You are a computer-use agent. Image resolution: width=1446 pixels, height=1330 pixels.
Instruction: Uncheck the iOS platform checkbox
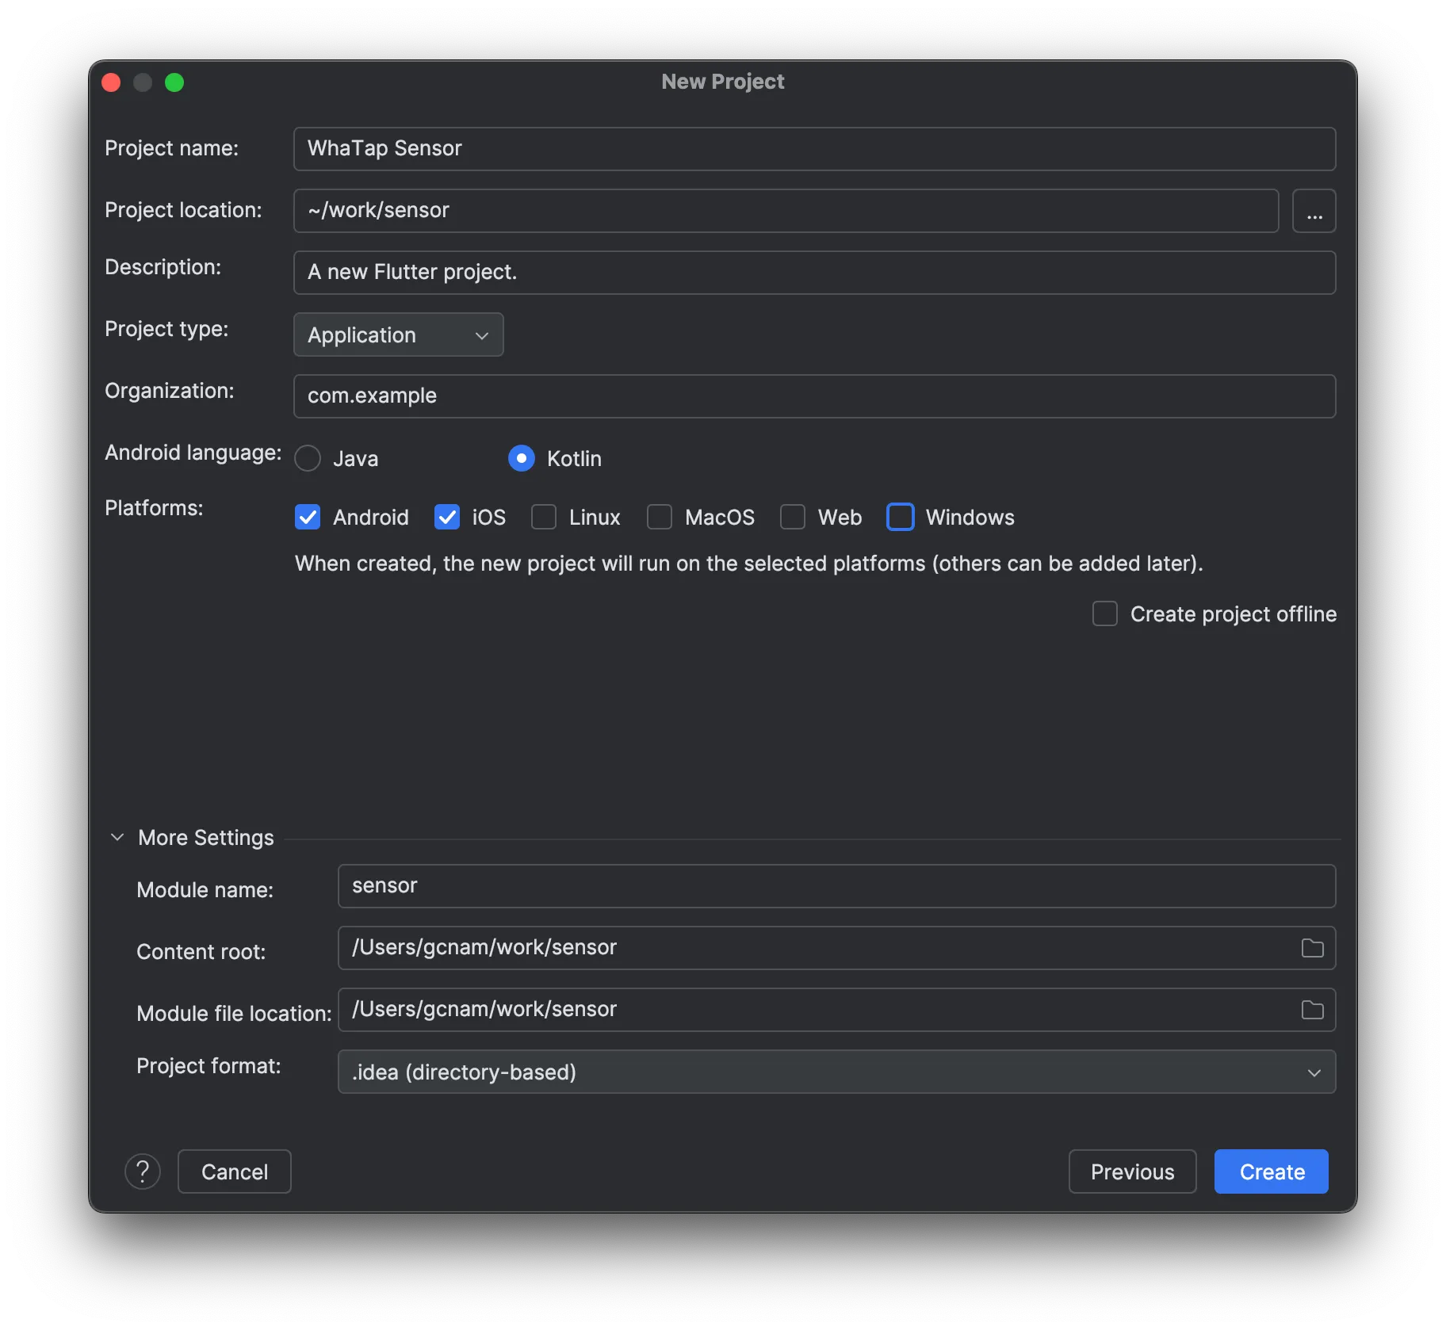(447, 517)
